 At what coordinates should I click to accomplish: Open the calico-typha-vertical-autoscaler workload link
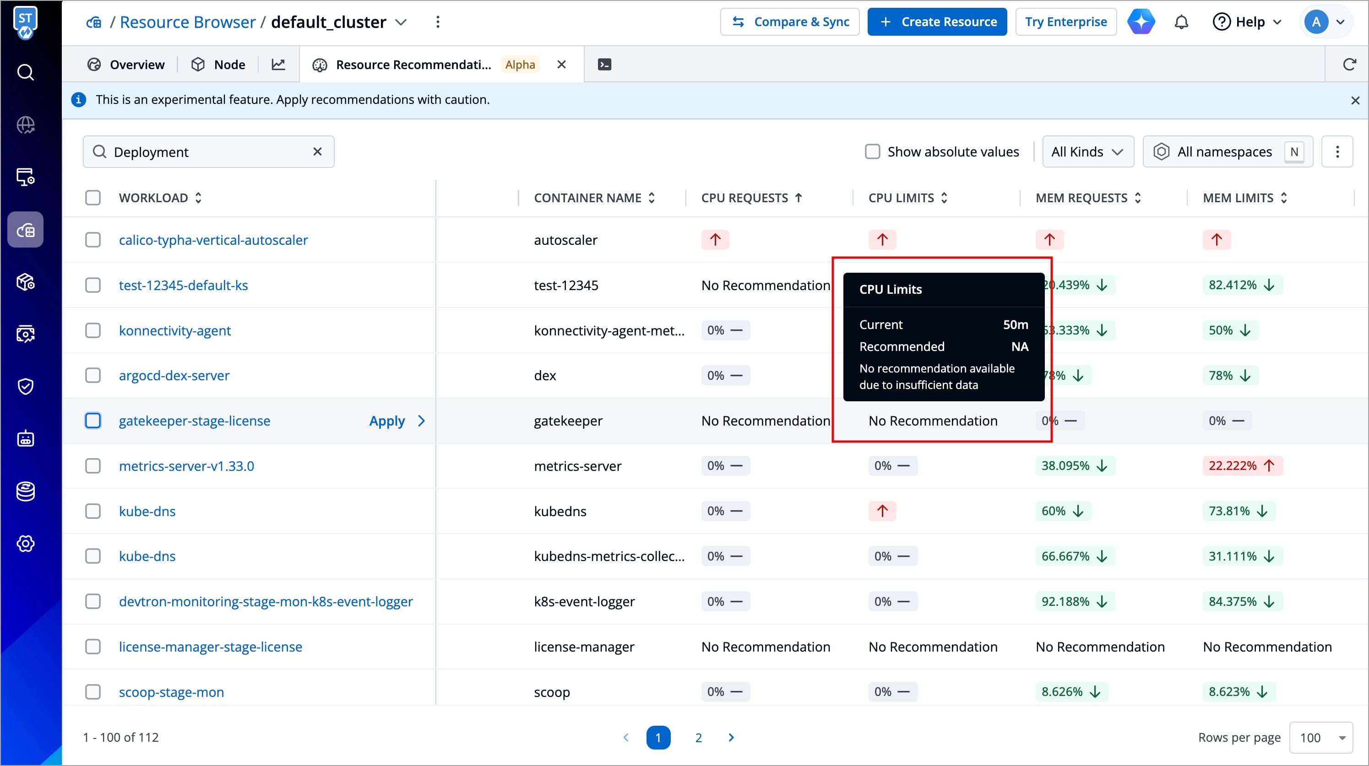point(213,240)
